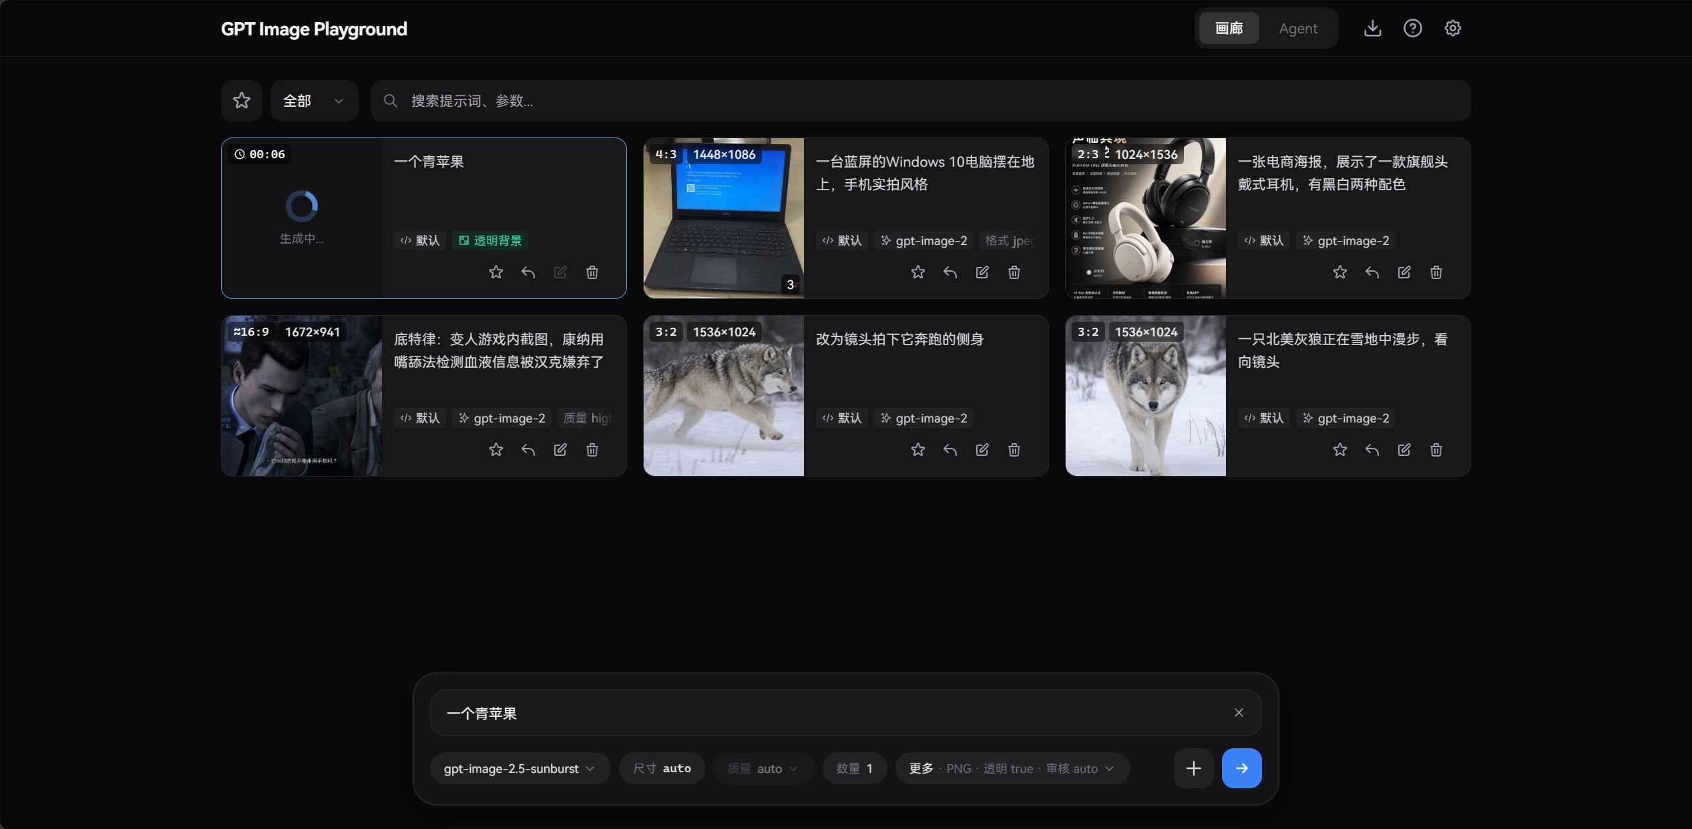Click the download icon in the header

[1372, 28]
